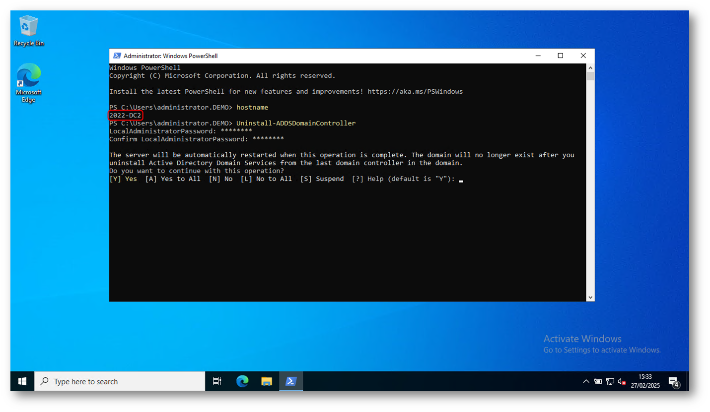
Task: Minimize the PowerShell window
Action: (538, 56)
